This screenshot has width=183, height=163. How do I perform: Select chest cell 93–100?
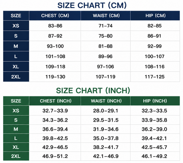55,46
